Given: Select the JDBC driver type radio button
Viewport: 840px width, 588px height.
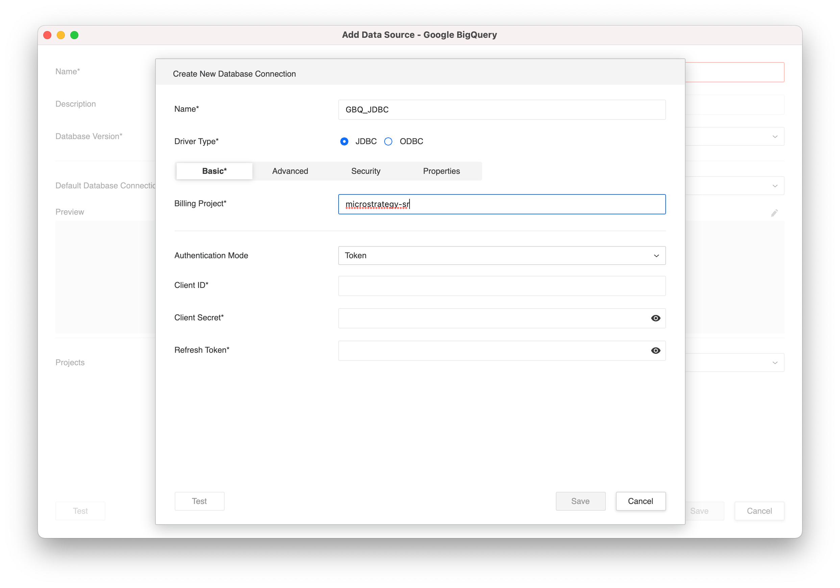Looking at the screenshot, I should pyautogui.click(x=344, y=141).
